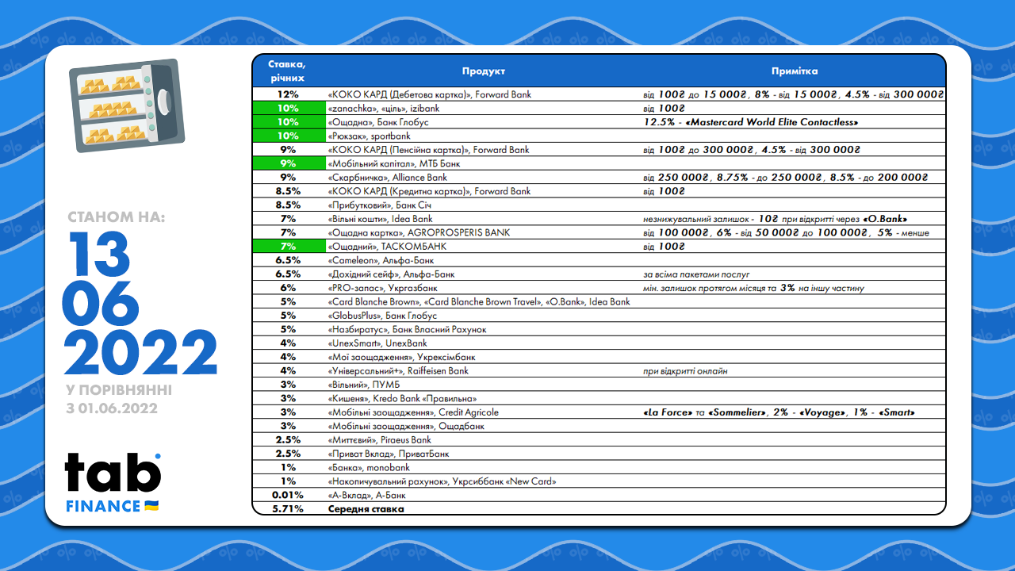
Task: Select «Скарбничка», Alliance Bank product
Action: point(387,178)
